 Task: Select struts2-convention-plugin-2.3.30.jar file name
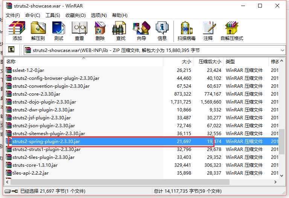(51, 86)
